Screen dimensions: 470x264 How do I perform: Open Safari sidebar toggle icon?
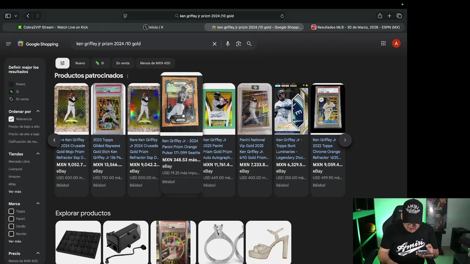tap(8, 16)
